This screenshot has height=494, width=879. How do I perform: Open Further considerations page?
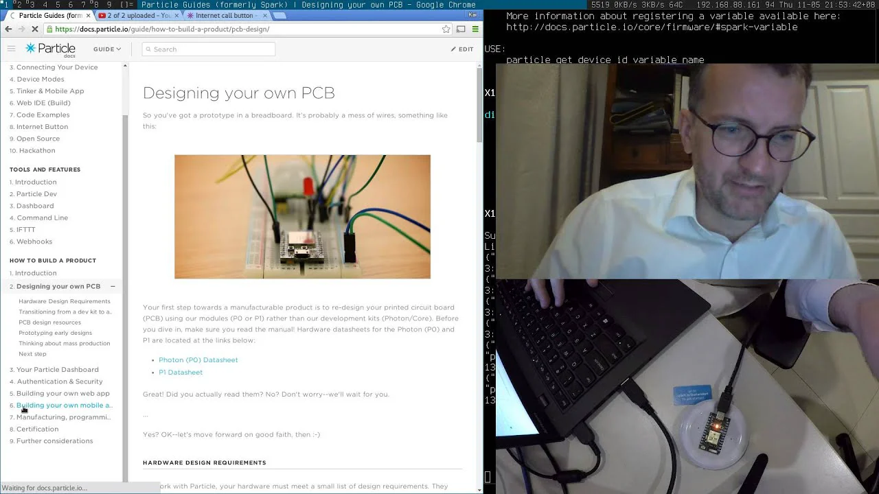(x=54, y=441)
